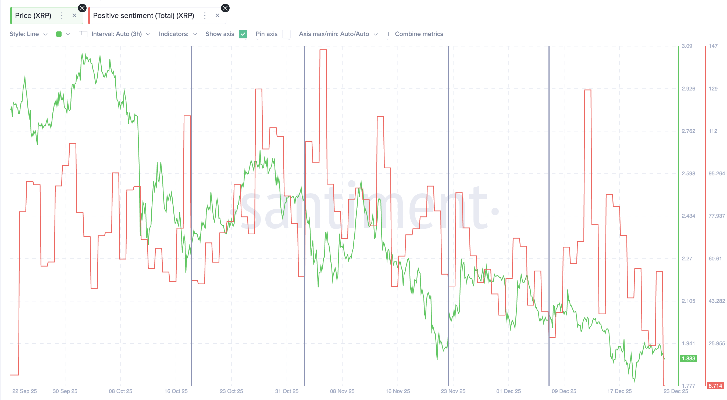Open the Price (XRP) metric options menu
727x400 pixels.
click(x=62, y=16)
